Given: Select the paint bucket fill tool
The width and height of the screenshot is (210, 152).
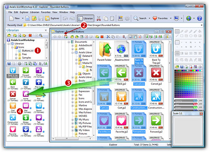Looking at the screenshot, I should click(x=200, y=31).
